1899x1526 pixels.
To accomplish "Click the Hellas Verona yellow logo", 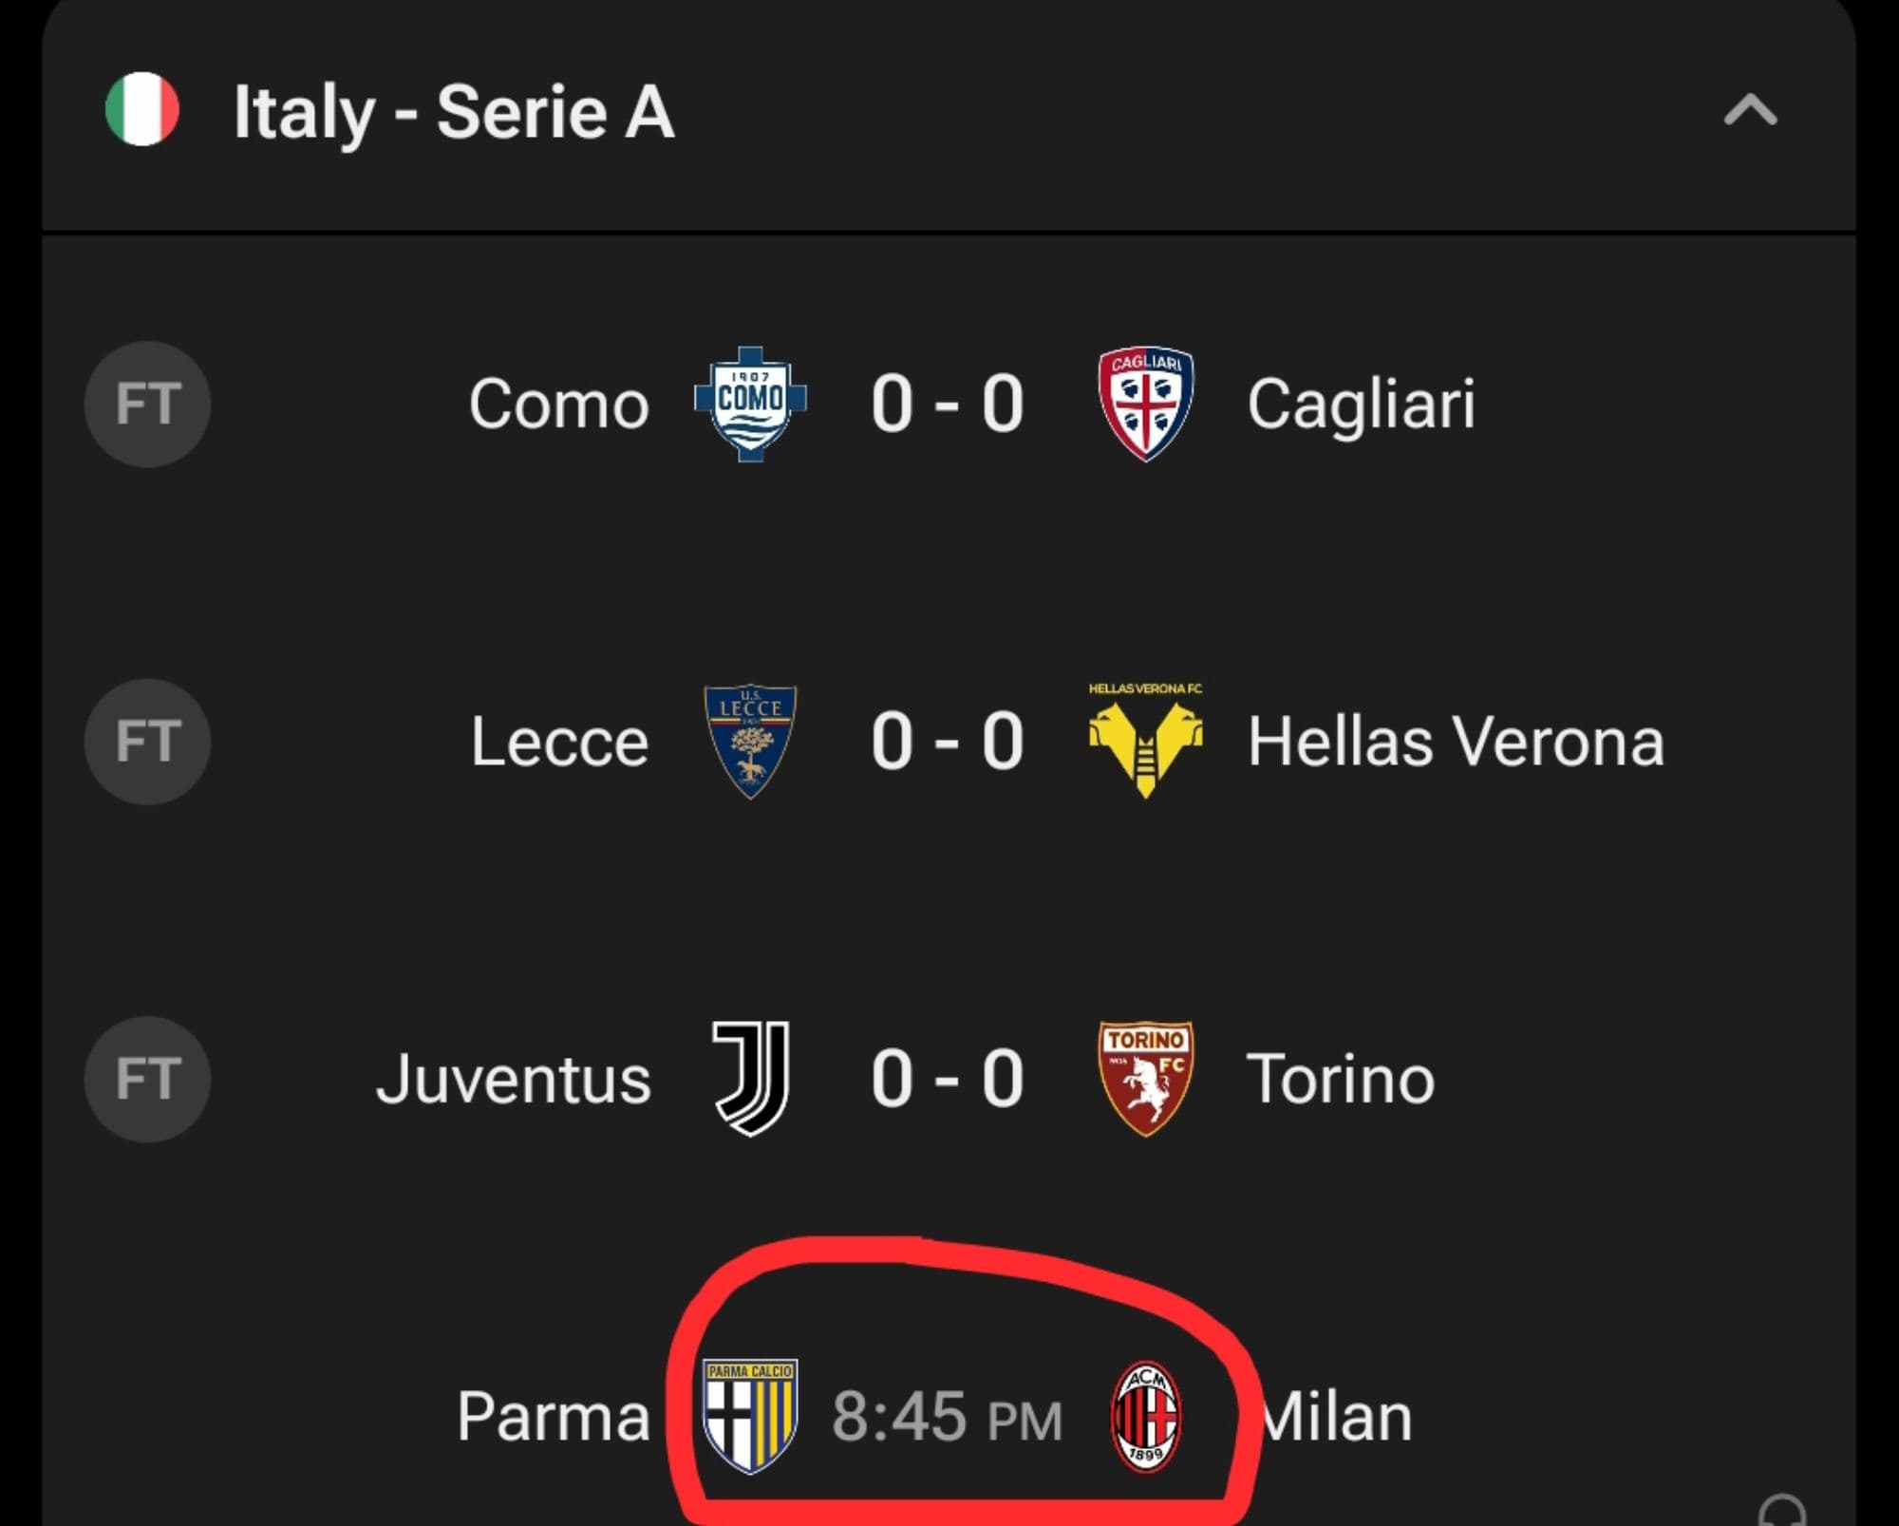I will click(1145, 741).
